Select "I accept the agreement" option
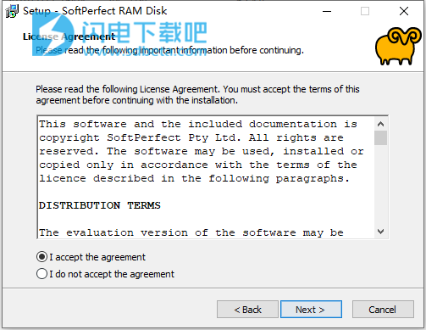The width and height of the screenshot is (426, 330). pos(91,257)
